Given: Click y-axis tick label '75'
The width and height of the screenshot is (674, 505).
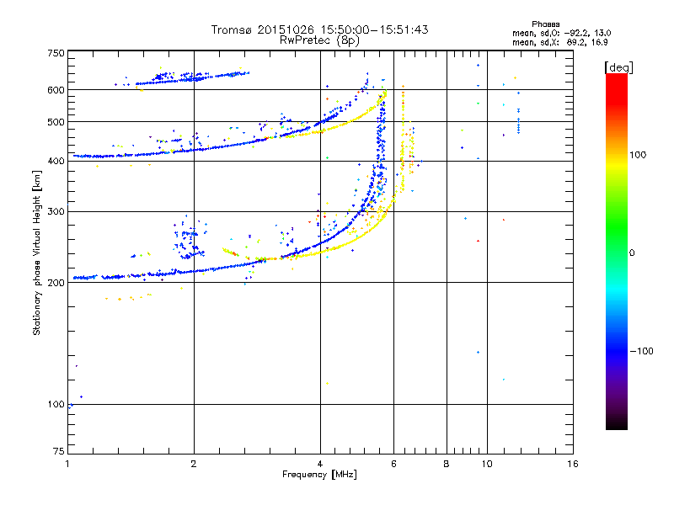Looking at the screenshot, I should [59, 451].
